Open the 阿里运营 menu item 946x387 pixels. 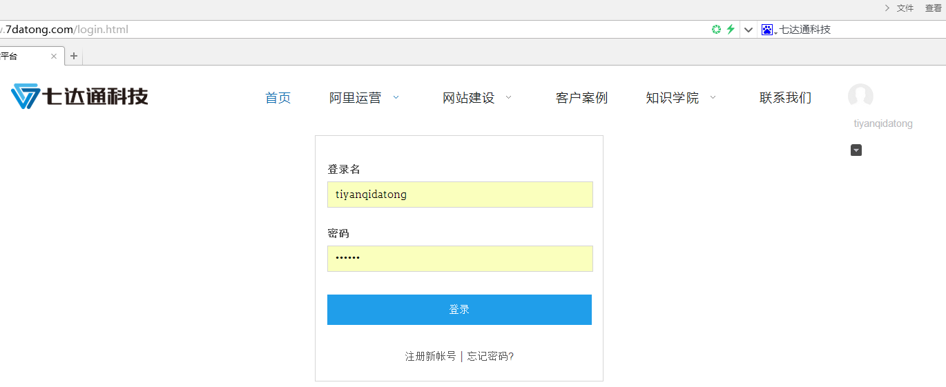pyautogui.click(x=355, y=98)
